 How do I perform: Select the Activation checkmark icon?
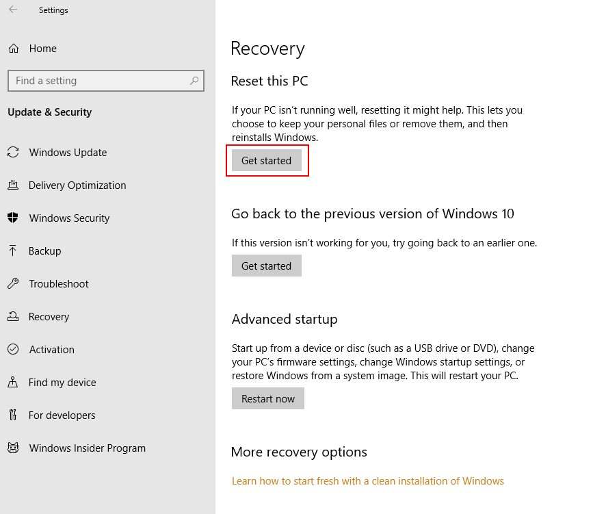[x=13, y=349]
